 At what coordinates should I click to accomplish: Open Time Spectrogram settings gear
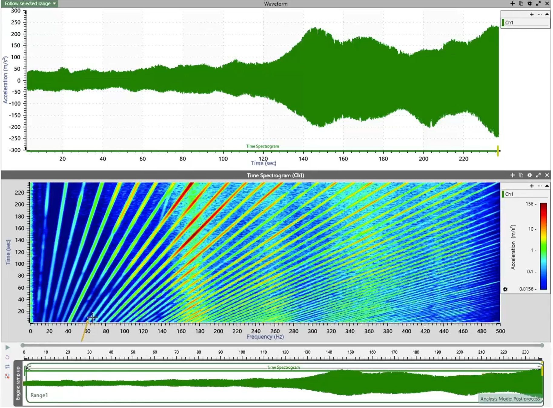click(529, 175)
